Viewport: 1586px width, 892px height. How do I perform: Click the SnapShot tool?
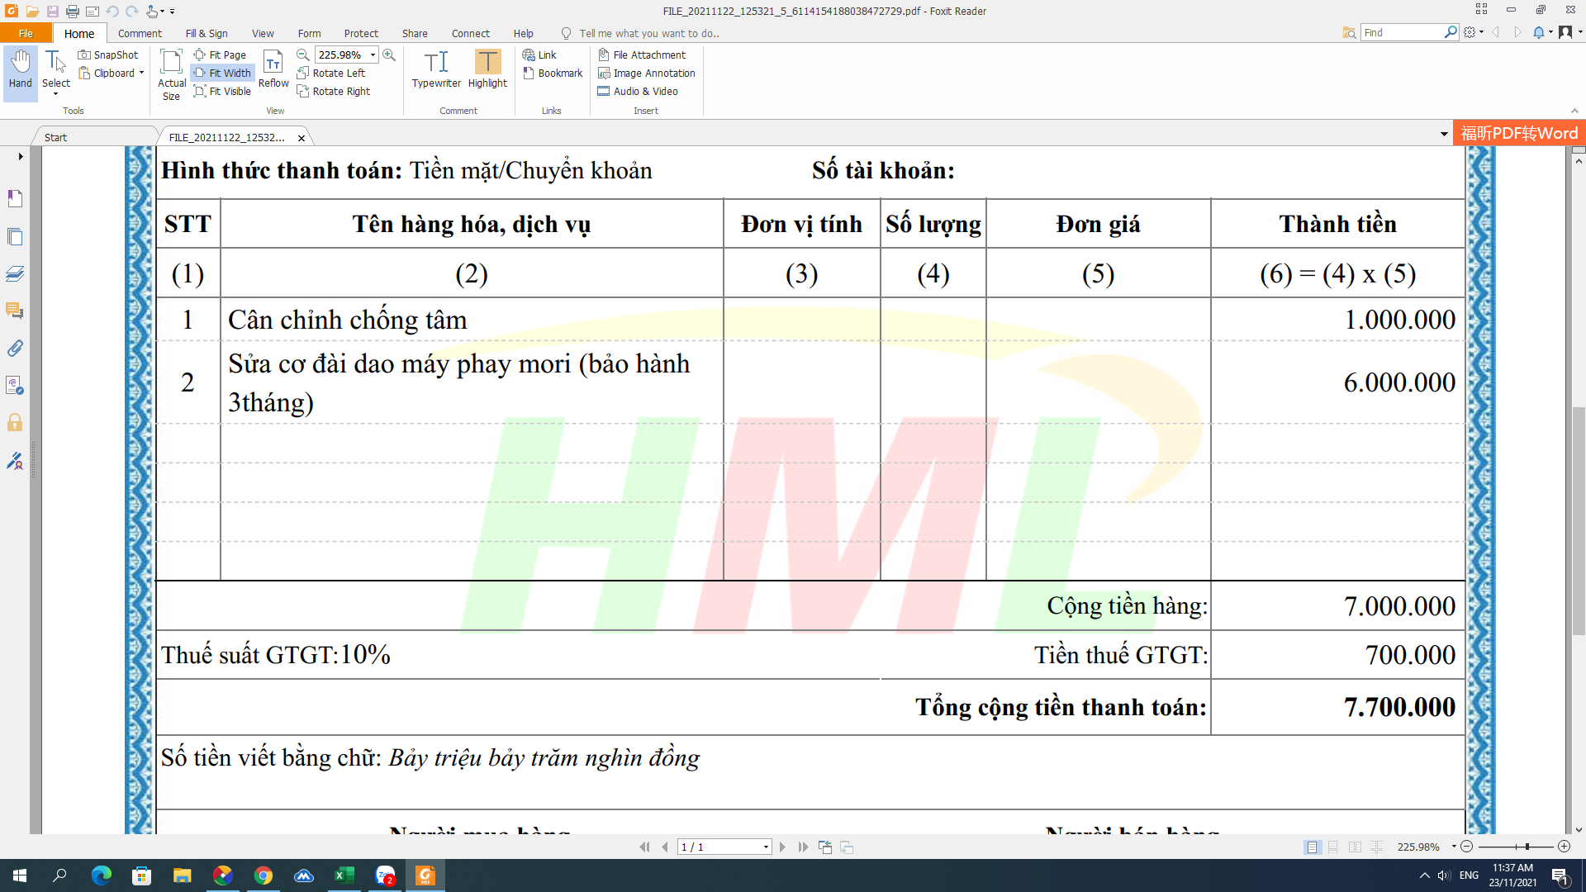(x=108, y=55)
